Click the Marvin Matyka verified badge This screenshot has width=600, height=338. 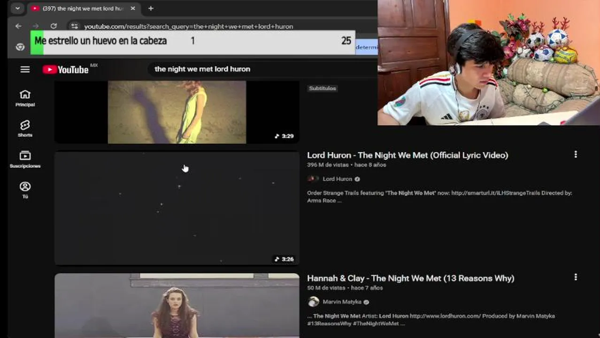click(x=366, y=302)
